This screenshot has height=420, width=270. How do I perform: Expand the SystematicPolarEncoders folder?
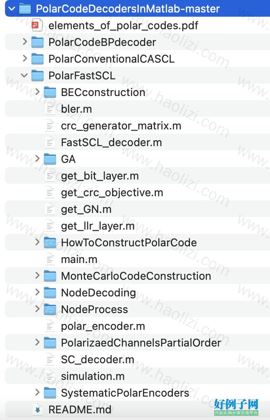tap(37, 392)
